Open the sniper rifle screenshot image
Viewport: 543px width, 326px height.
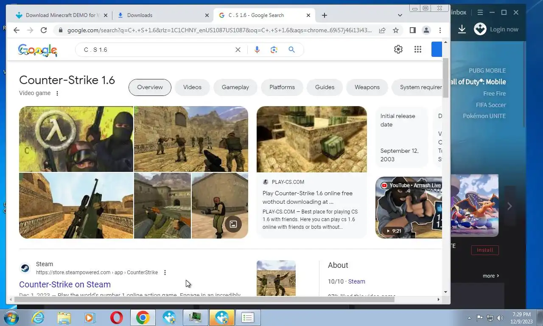click(x=76, y=206)
